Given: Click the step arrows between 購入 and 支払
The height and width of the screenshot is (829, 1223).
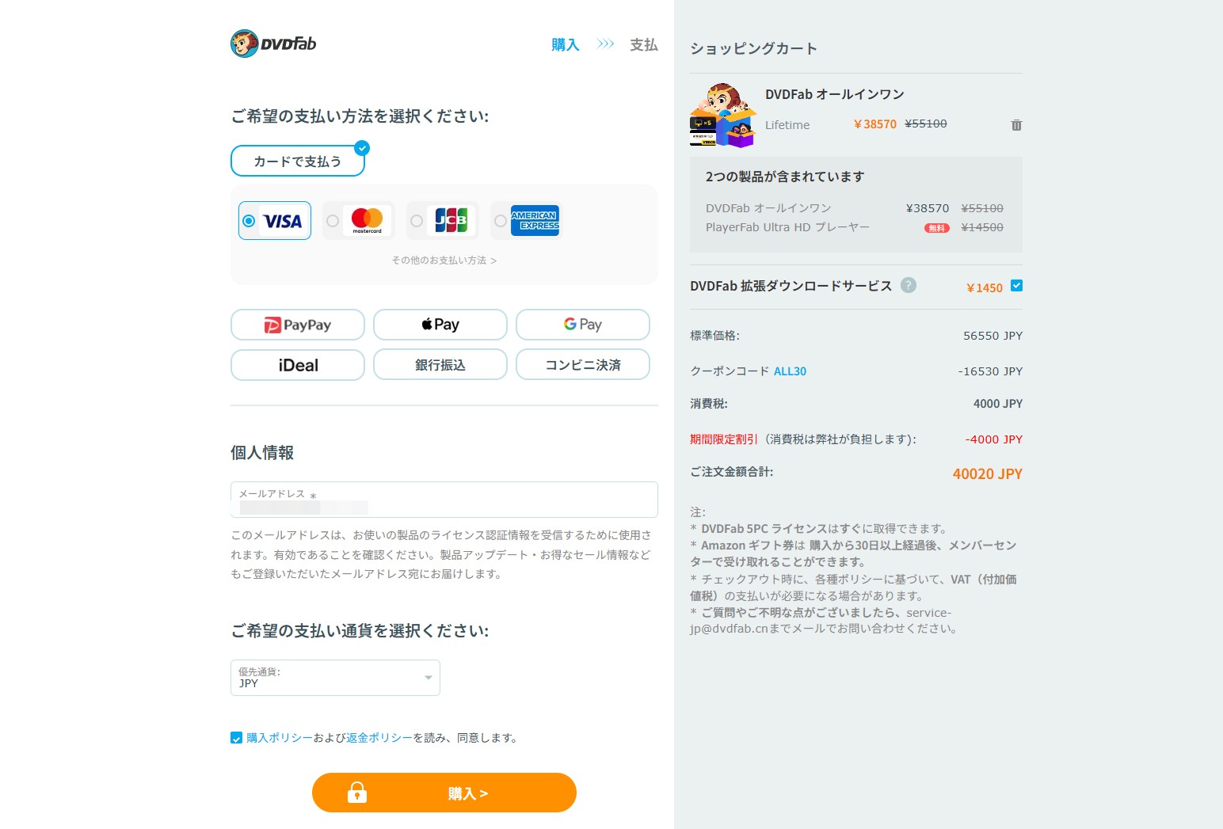Looking at the screenshot, I should coord(605,44).
